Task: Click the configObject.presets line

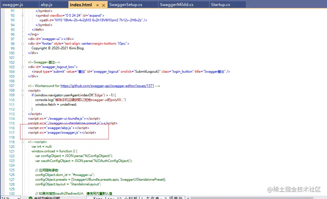Action: (x=101, y=179)
